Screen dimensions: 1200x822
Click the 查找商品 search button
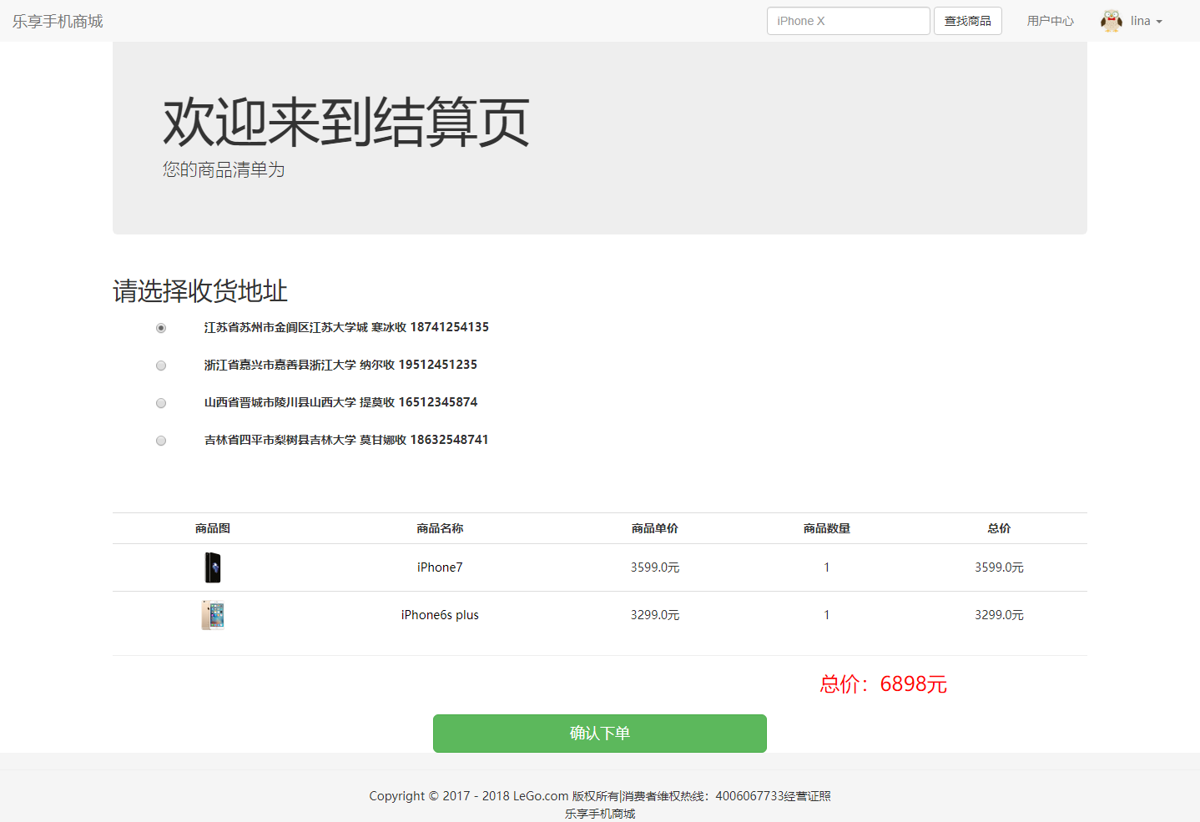click(x=968, y=21)
